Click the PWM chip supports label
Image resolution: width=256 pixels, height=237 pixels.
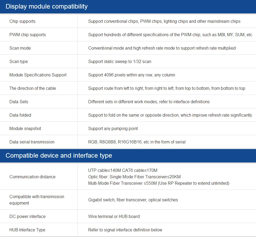click(x=28, y=35)
